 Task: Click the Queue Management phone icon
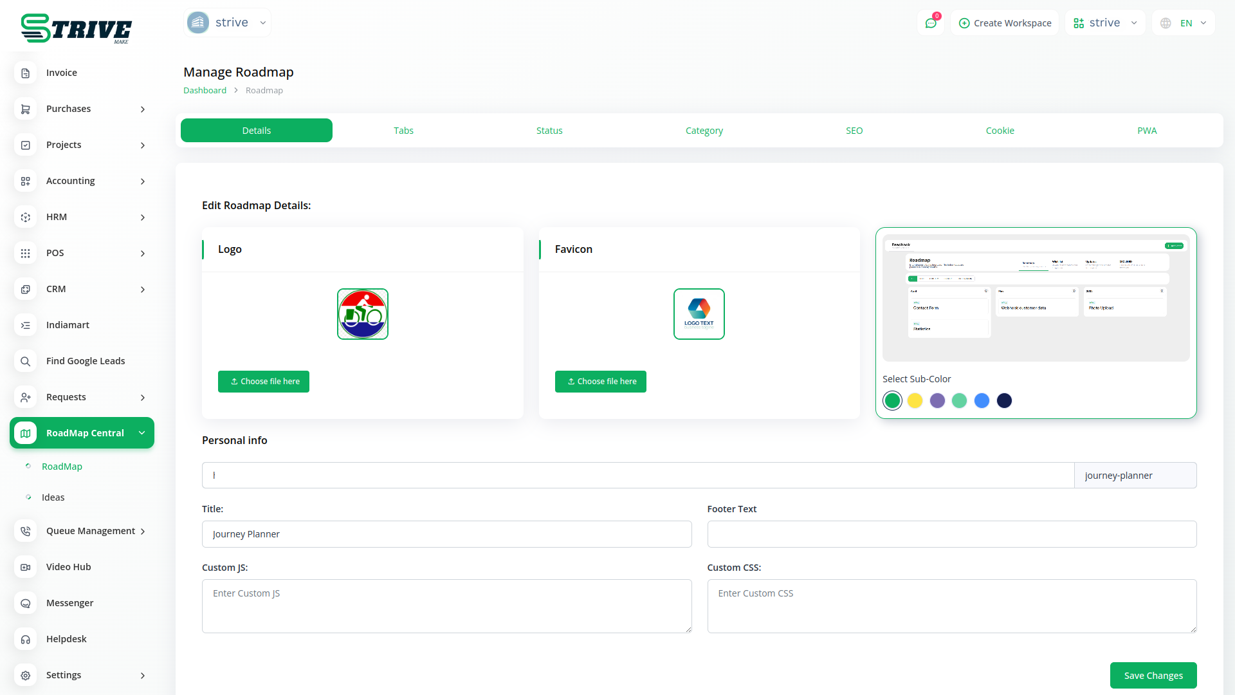[x=26, y=532]
